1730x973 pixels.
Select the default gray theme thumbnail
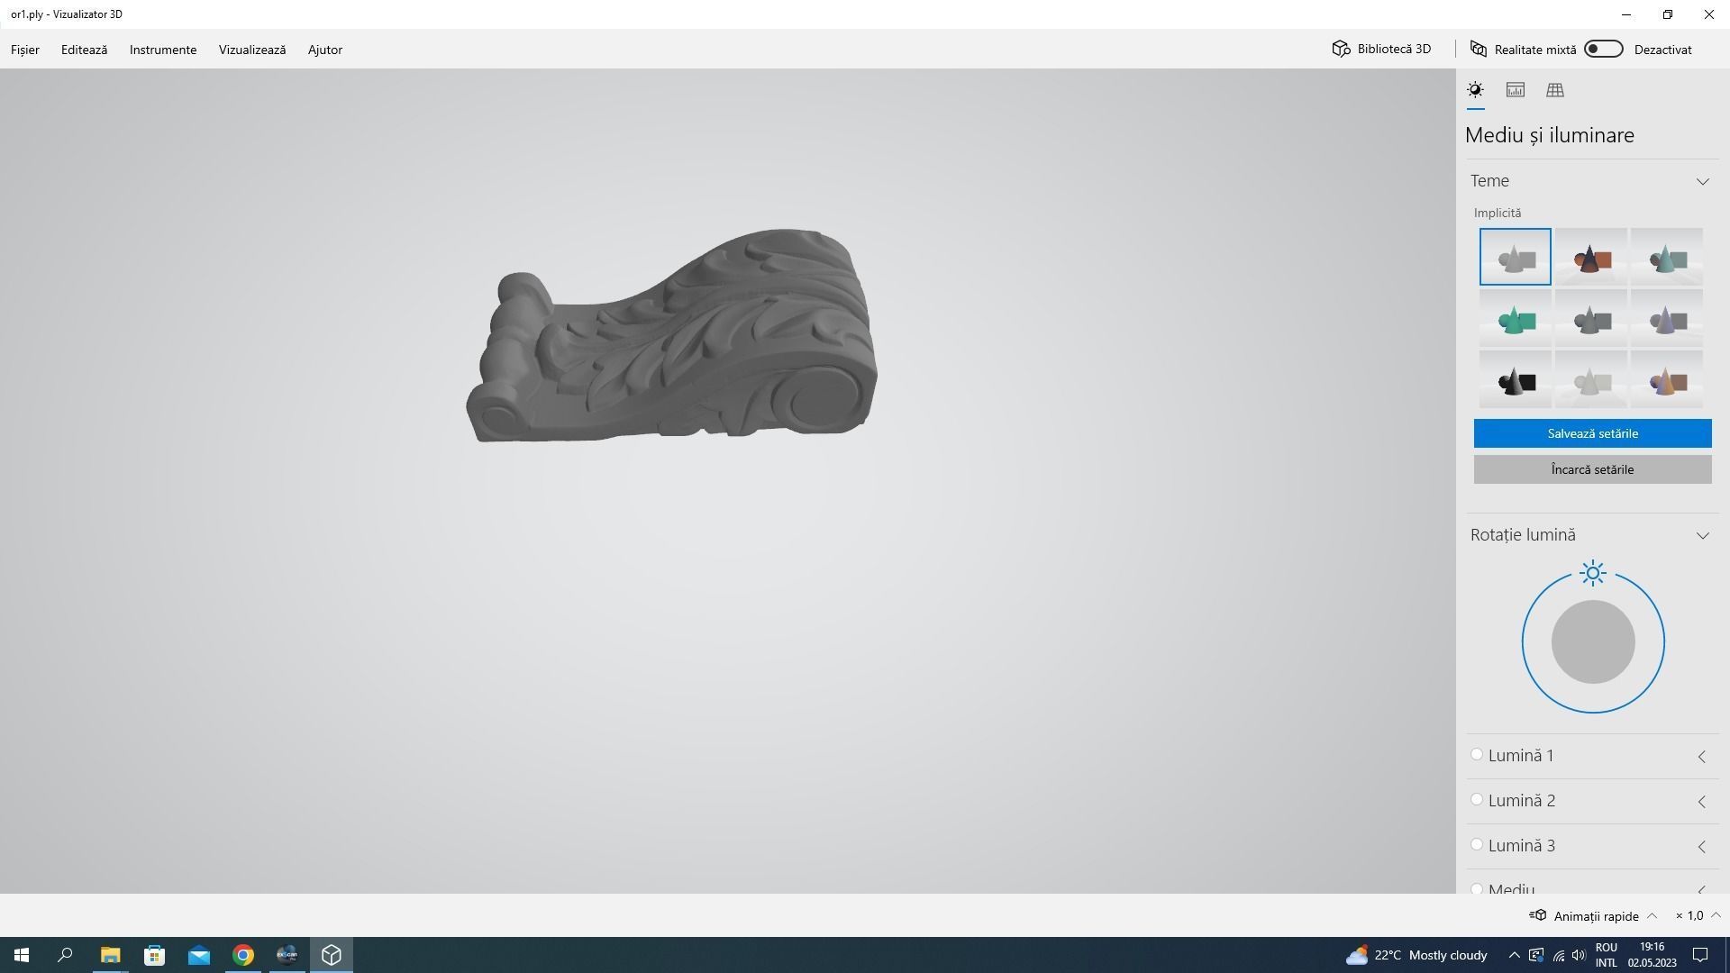(1515, 257)
